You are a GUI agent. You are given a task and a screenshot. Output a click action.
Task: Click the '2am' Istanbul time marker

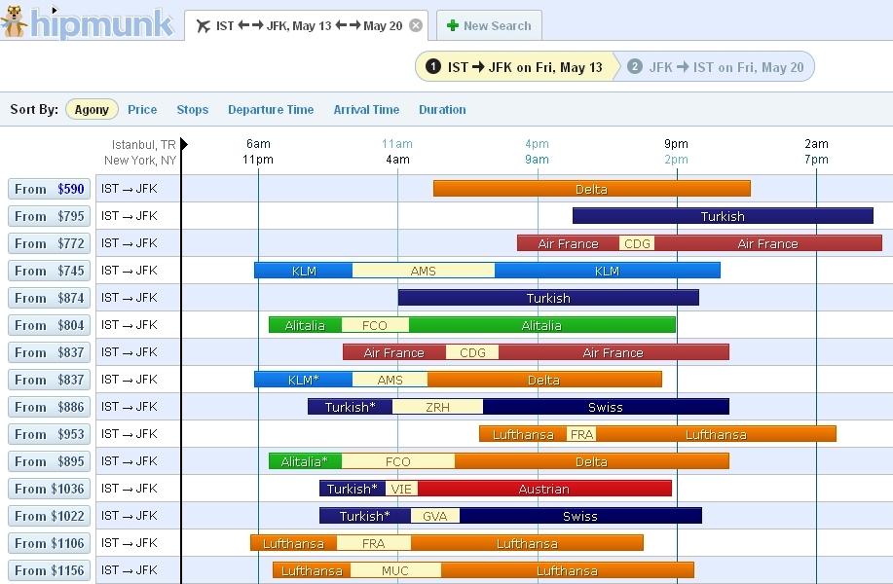(817, 144)
